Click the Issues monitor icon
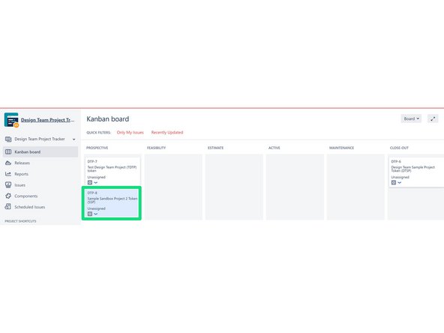The width and height of the screenshot is (444, 333). (x=8, y=185)
